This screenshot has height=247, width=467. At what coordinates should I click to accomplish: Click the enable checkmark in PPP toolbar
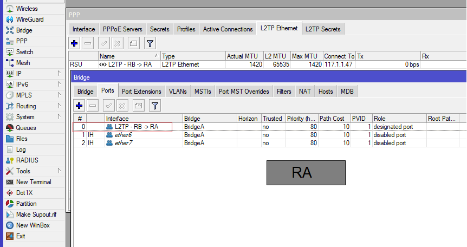tap(103, 43)
